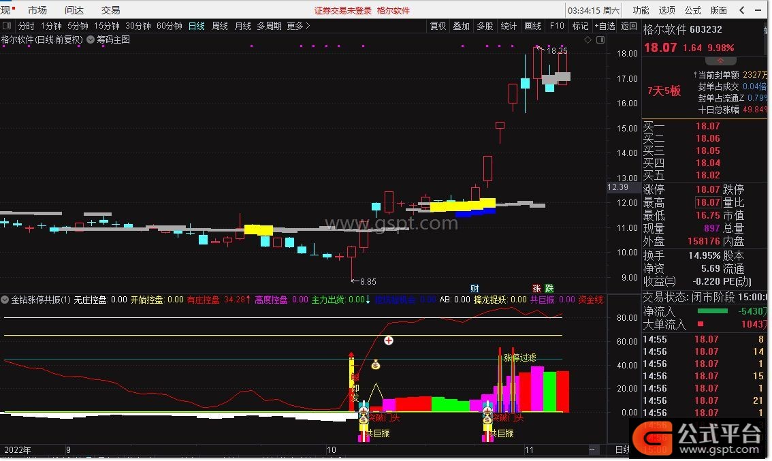
Task: Click the 交易状态: 闭市阶段 status line
Action: tap(705, 298)
